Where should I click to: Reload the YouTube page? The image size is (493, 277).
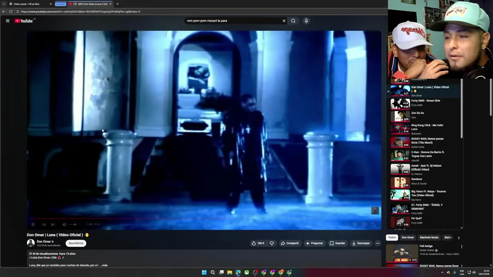pyautogui.click(x=11, y=12)
